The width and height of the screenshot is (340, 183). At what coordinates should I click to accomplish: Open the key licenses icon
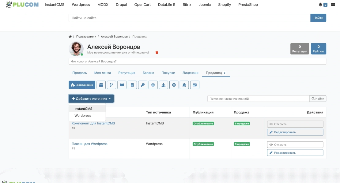click(143, 85)
